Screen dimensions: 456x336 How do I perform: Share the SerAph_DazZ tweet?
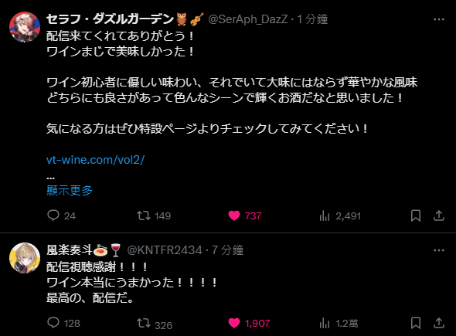(x=439, y=216)
